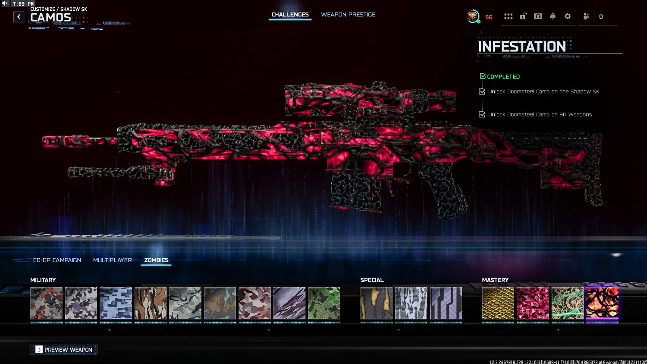
Task: Switch to the Multiplayer camo tab
Action: tap(113, 260)
